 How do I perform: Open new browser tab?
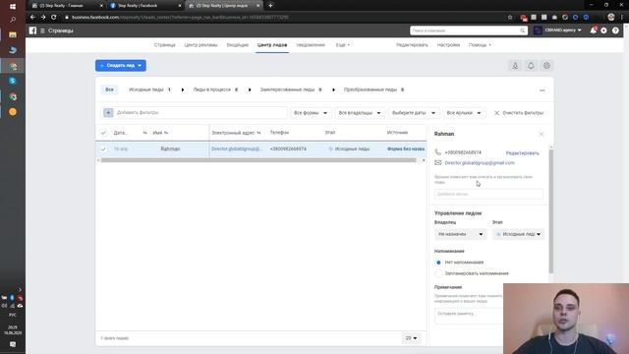click(270, 6)
